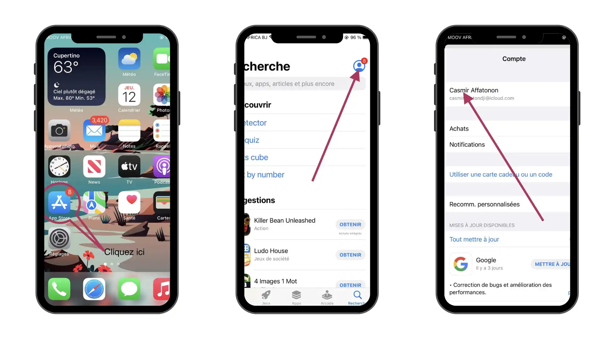Tap Tout mettre à jour button
Image resolution: width=603 pixels, height=339 pixels.
(x=474, y=239)
